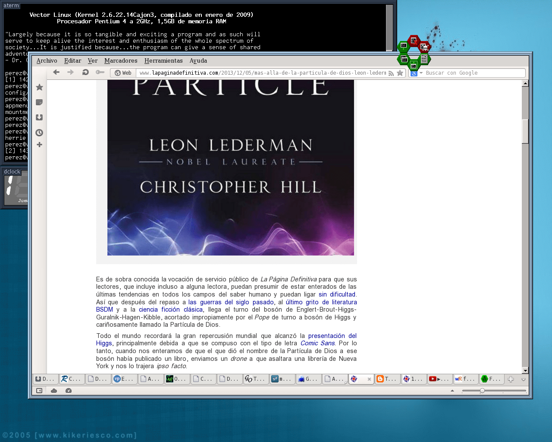Open the 'presentación del' Higgs link

pyautogui.click(x=332, y=336)
